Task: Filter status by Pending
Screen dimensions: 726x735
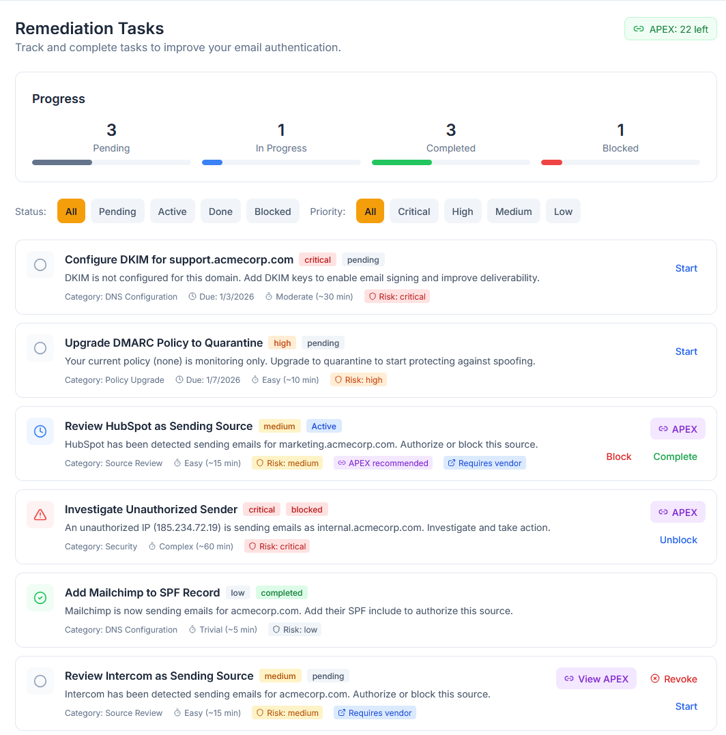Action: (117, 212)
